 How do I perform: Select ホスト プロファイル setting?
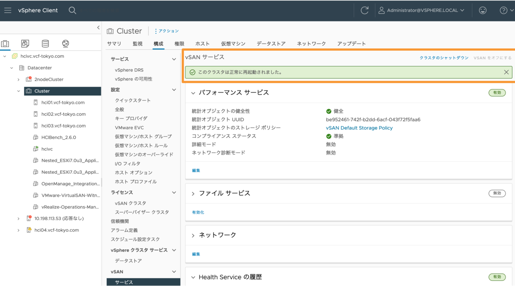(x=136, y=182)
